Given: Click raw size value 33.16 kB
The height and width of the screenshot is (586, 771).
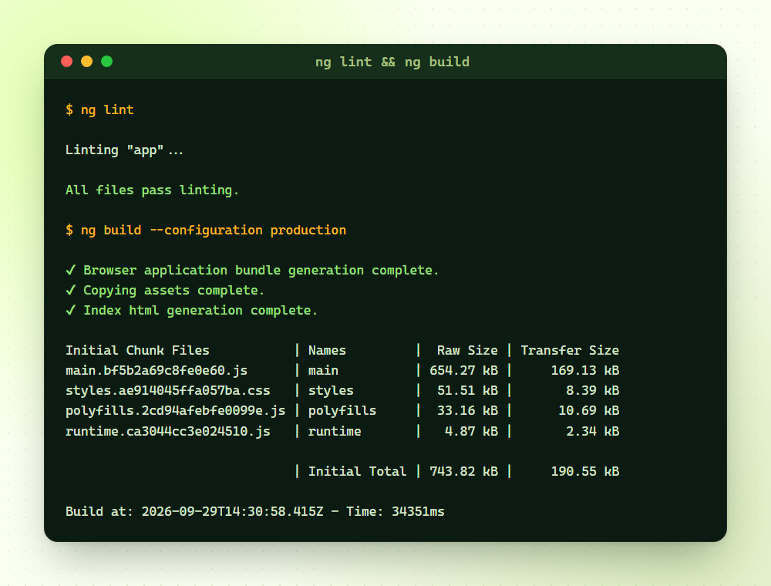Looking at the screenshot, I should [468, 411].
